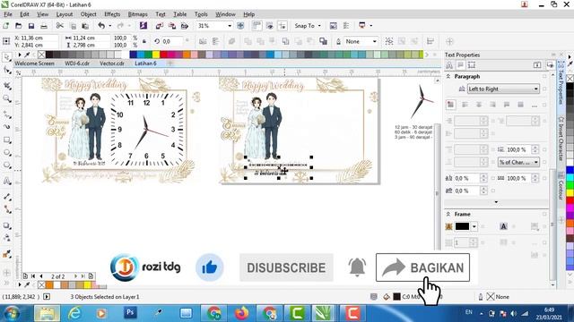Click the Publish to PDF icon
Image resolution: width=574 pixels, height=322 pixels.
185,26
